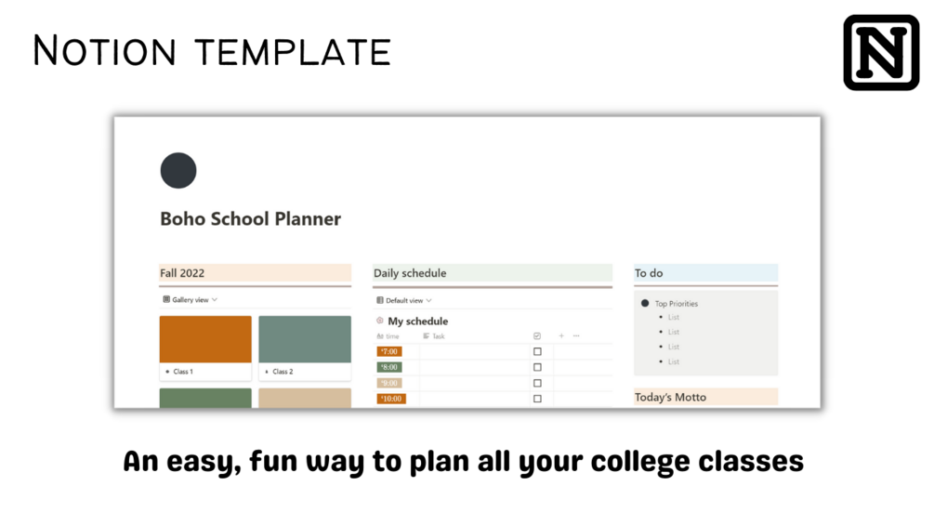Click the dark circle page icon

(178, 171)
